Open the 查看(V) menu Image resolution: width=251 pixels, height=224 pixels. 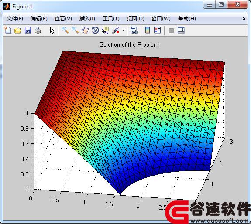click(x=63, y=19)
